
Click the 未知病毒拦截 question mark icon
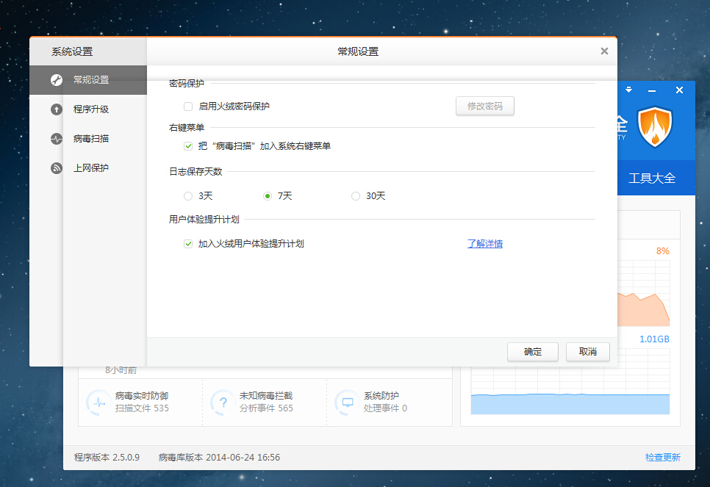(x=222, y=402)
